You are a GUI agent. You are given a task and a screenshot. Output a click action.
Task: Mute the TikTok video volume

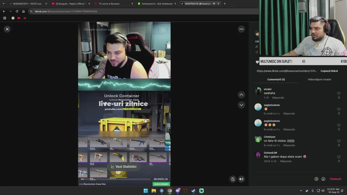point(241,179)
